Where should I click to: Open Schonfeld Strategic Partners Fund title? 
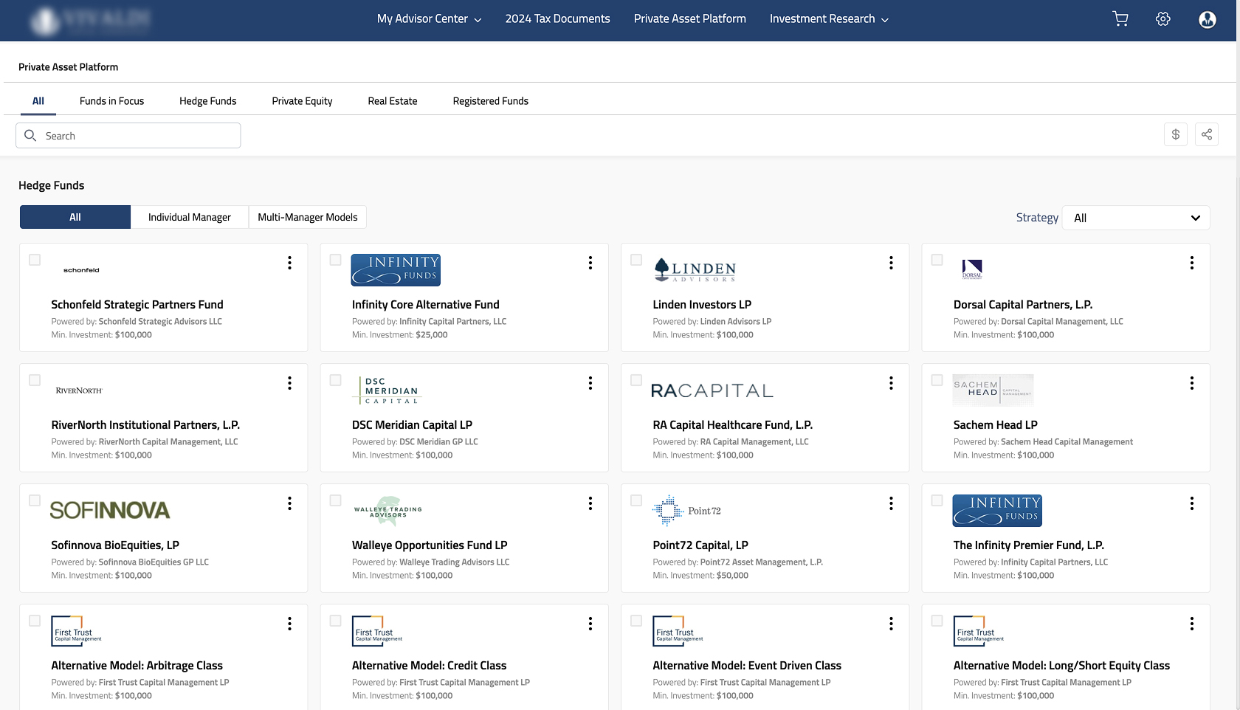[x=137, y=305]
